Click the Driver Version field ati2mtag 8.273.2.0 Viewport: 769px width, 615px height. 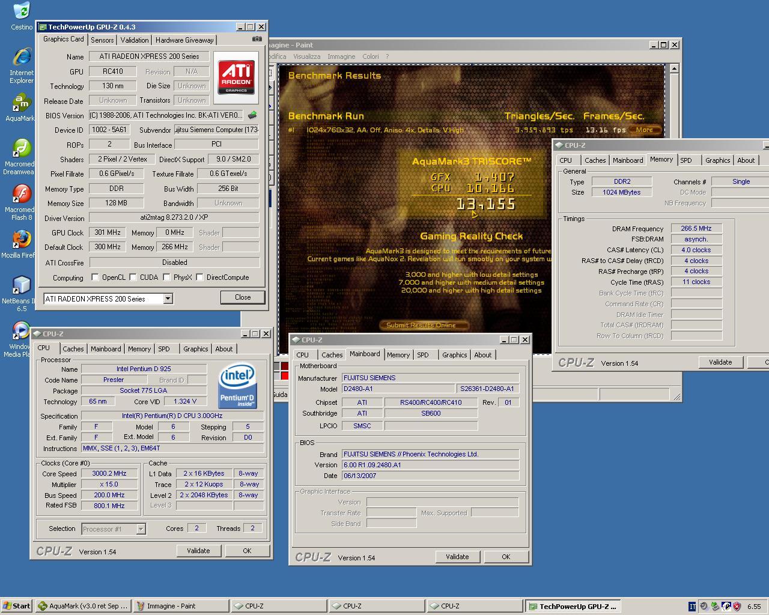click(174, 218)
